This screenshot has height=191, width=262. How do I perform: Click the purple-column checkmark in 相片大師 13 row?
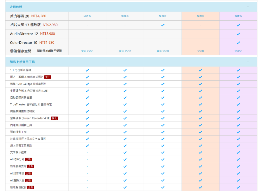(238, 25)
